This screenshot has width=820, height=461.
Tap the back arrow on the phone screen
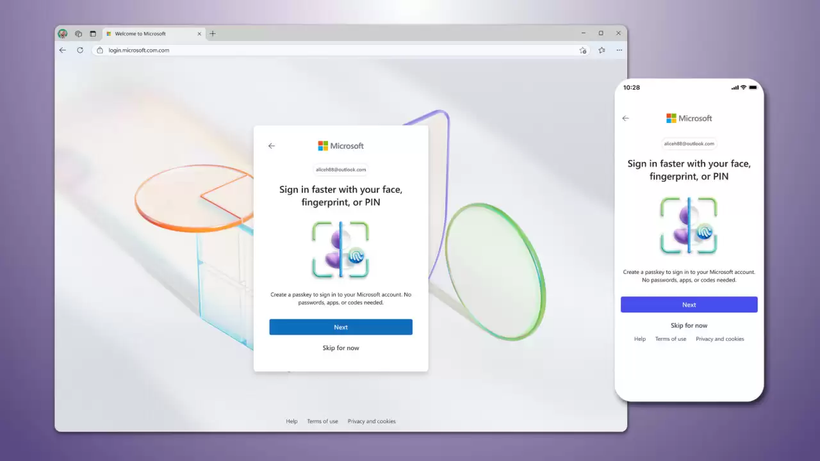click(x=626, y=118)
